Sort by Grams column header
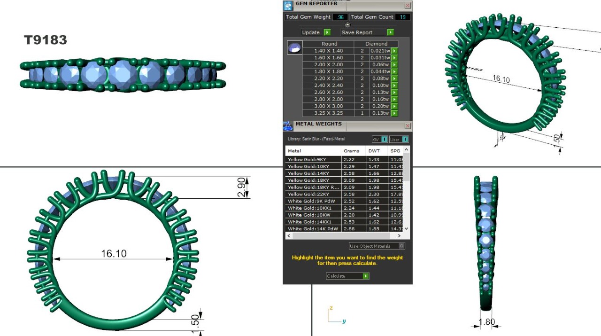 351,151
